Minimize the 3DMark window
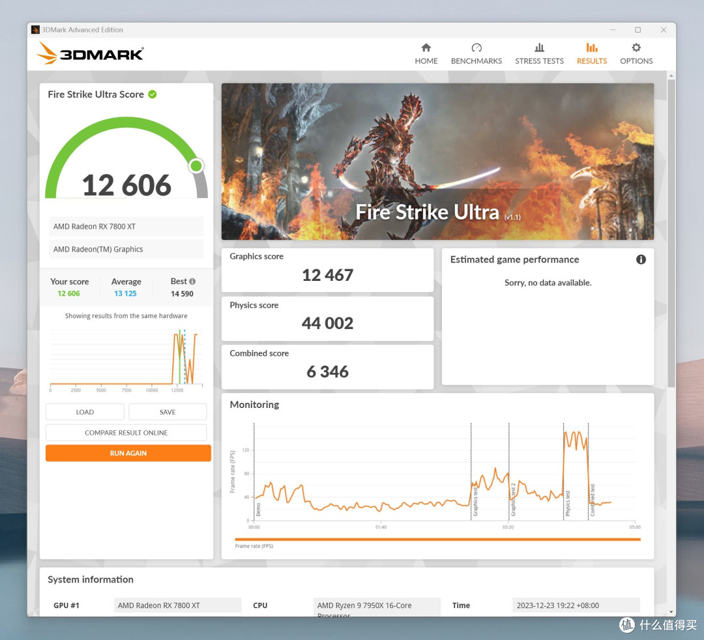This screenshot has height=640, width=704. click(613, 29)
